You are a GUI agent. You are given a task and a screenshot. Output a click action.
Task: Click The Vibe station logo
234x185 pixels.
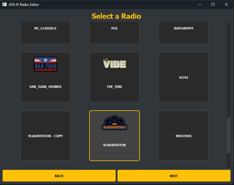coord(115,63)
